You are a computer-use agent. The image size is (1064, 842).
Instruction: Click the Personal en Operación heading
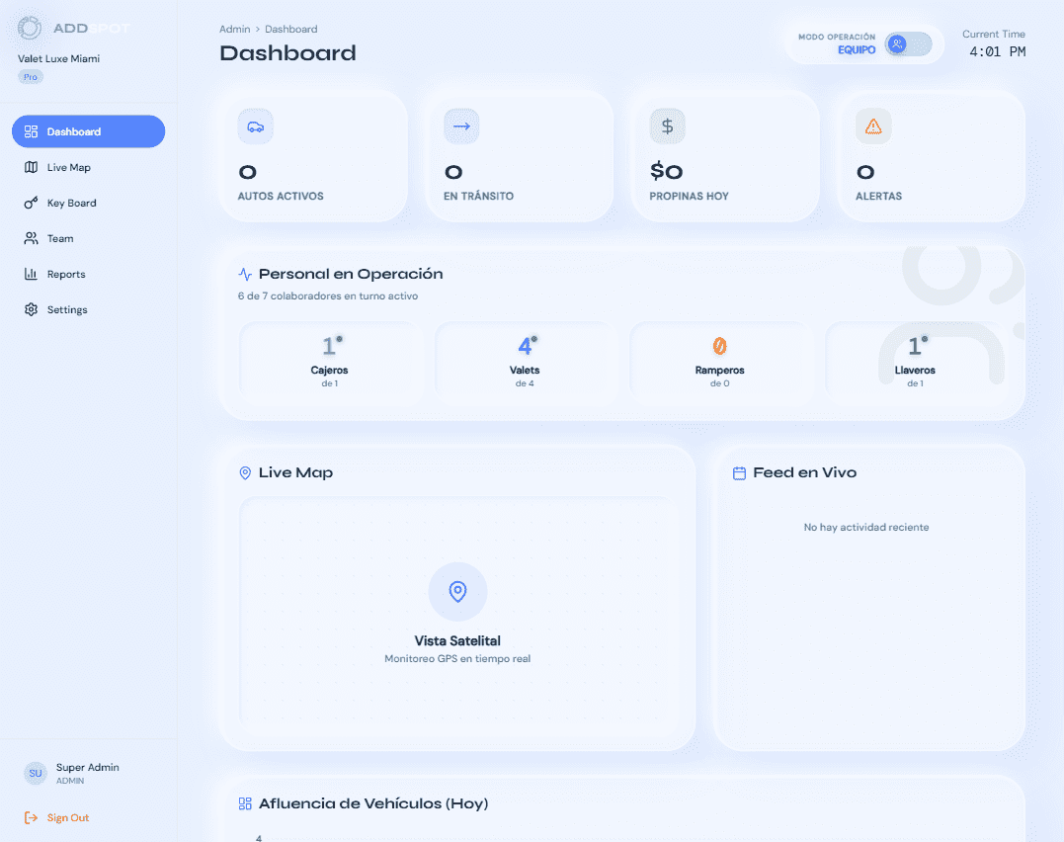point(351,274)
